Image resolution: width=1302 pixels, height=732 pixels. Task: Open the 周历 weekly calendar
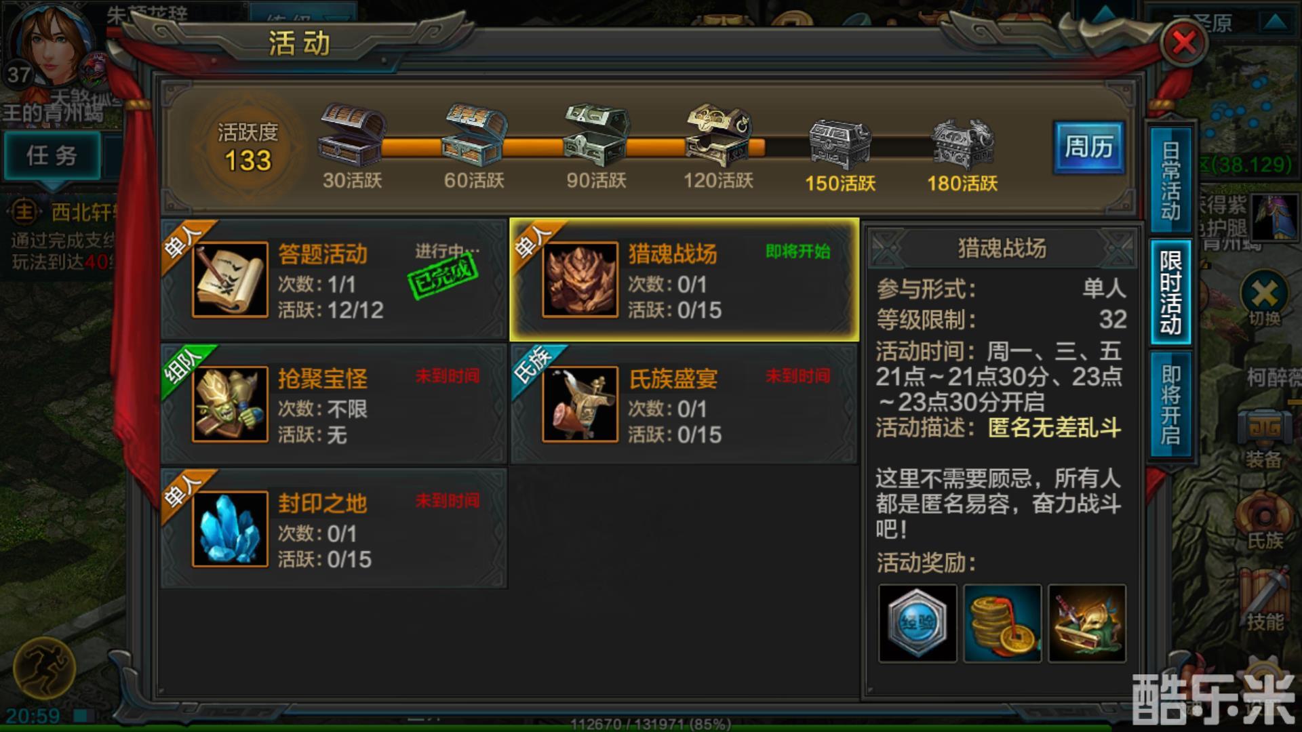[1089, 146]
